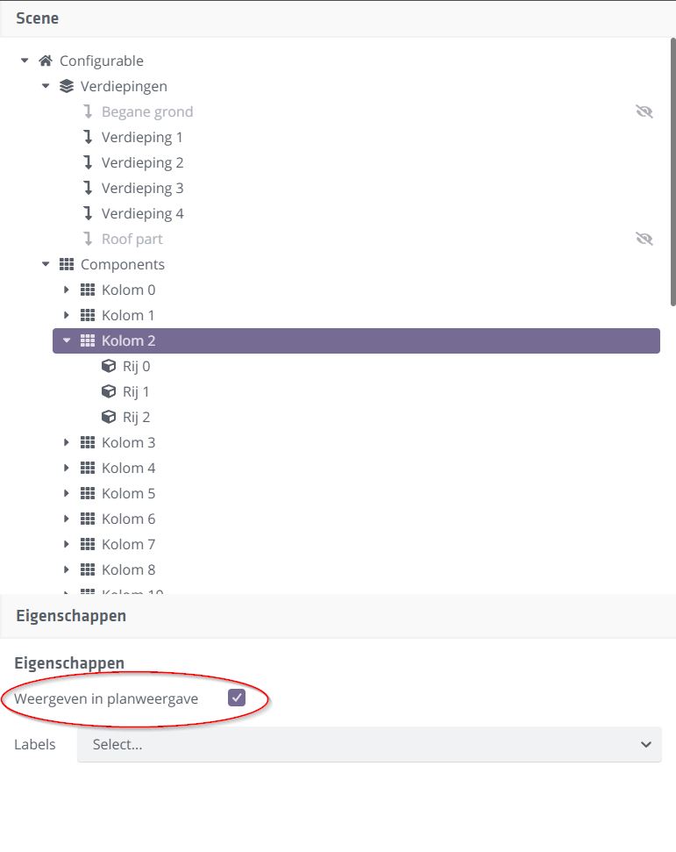The width and height of the screenshot is (676, 852).
Task: Open the Labels Select dropdown
Action: [x=368, y=744]
